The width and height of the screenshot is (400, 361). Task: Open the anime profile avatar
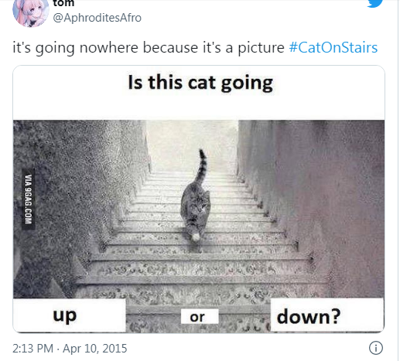(31, 13)
